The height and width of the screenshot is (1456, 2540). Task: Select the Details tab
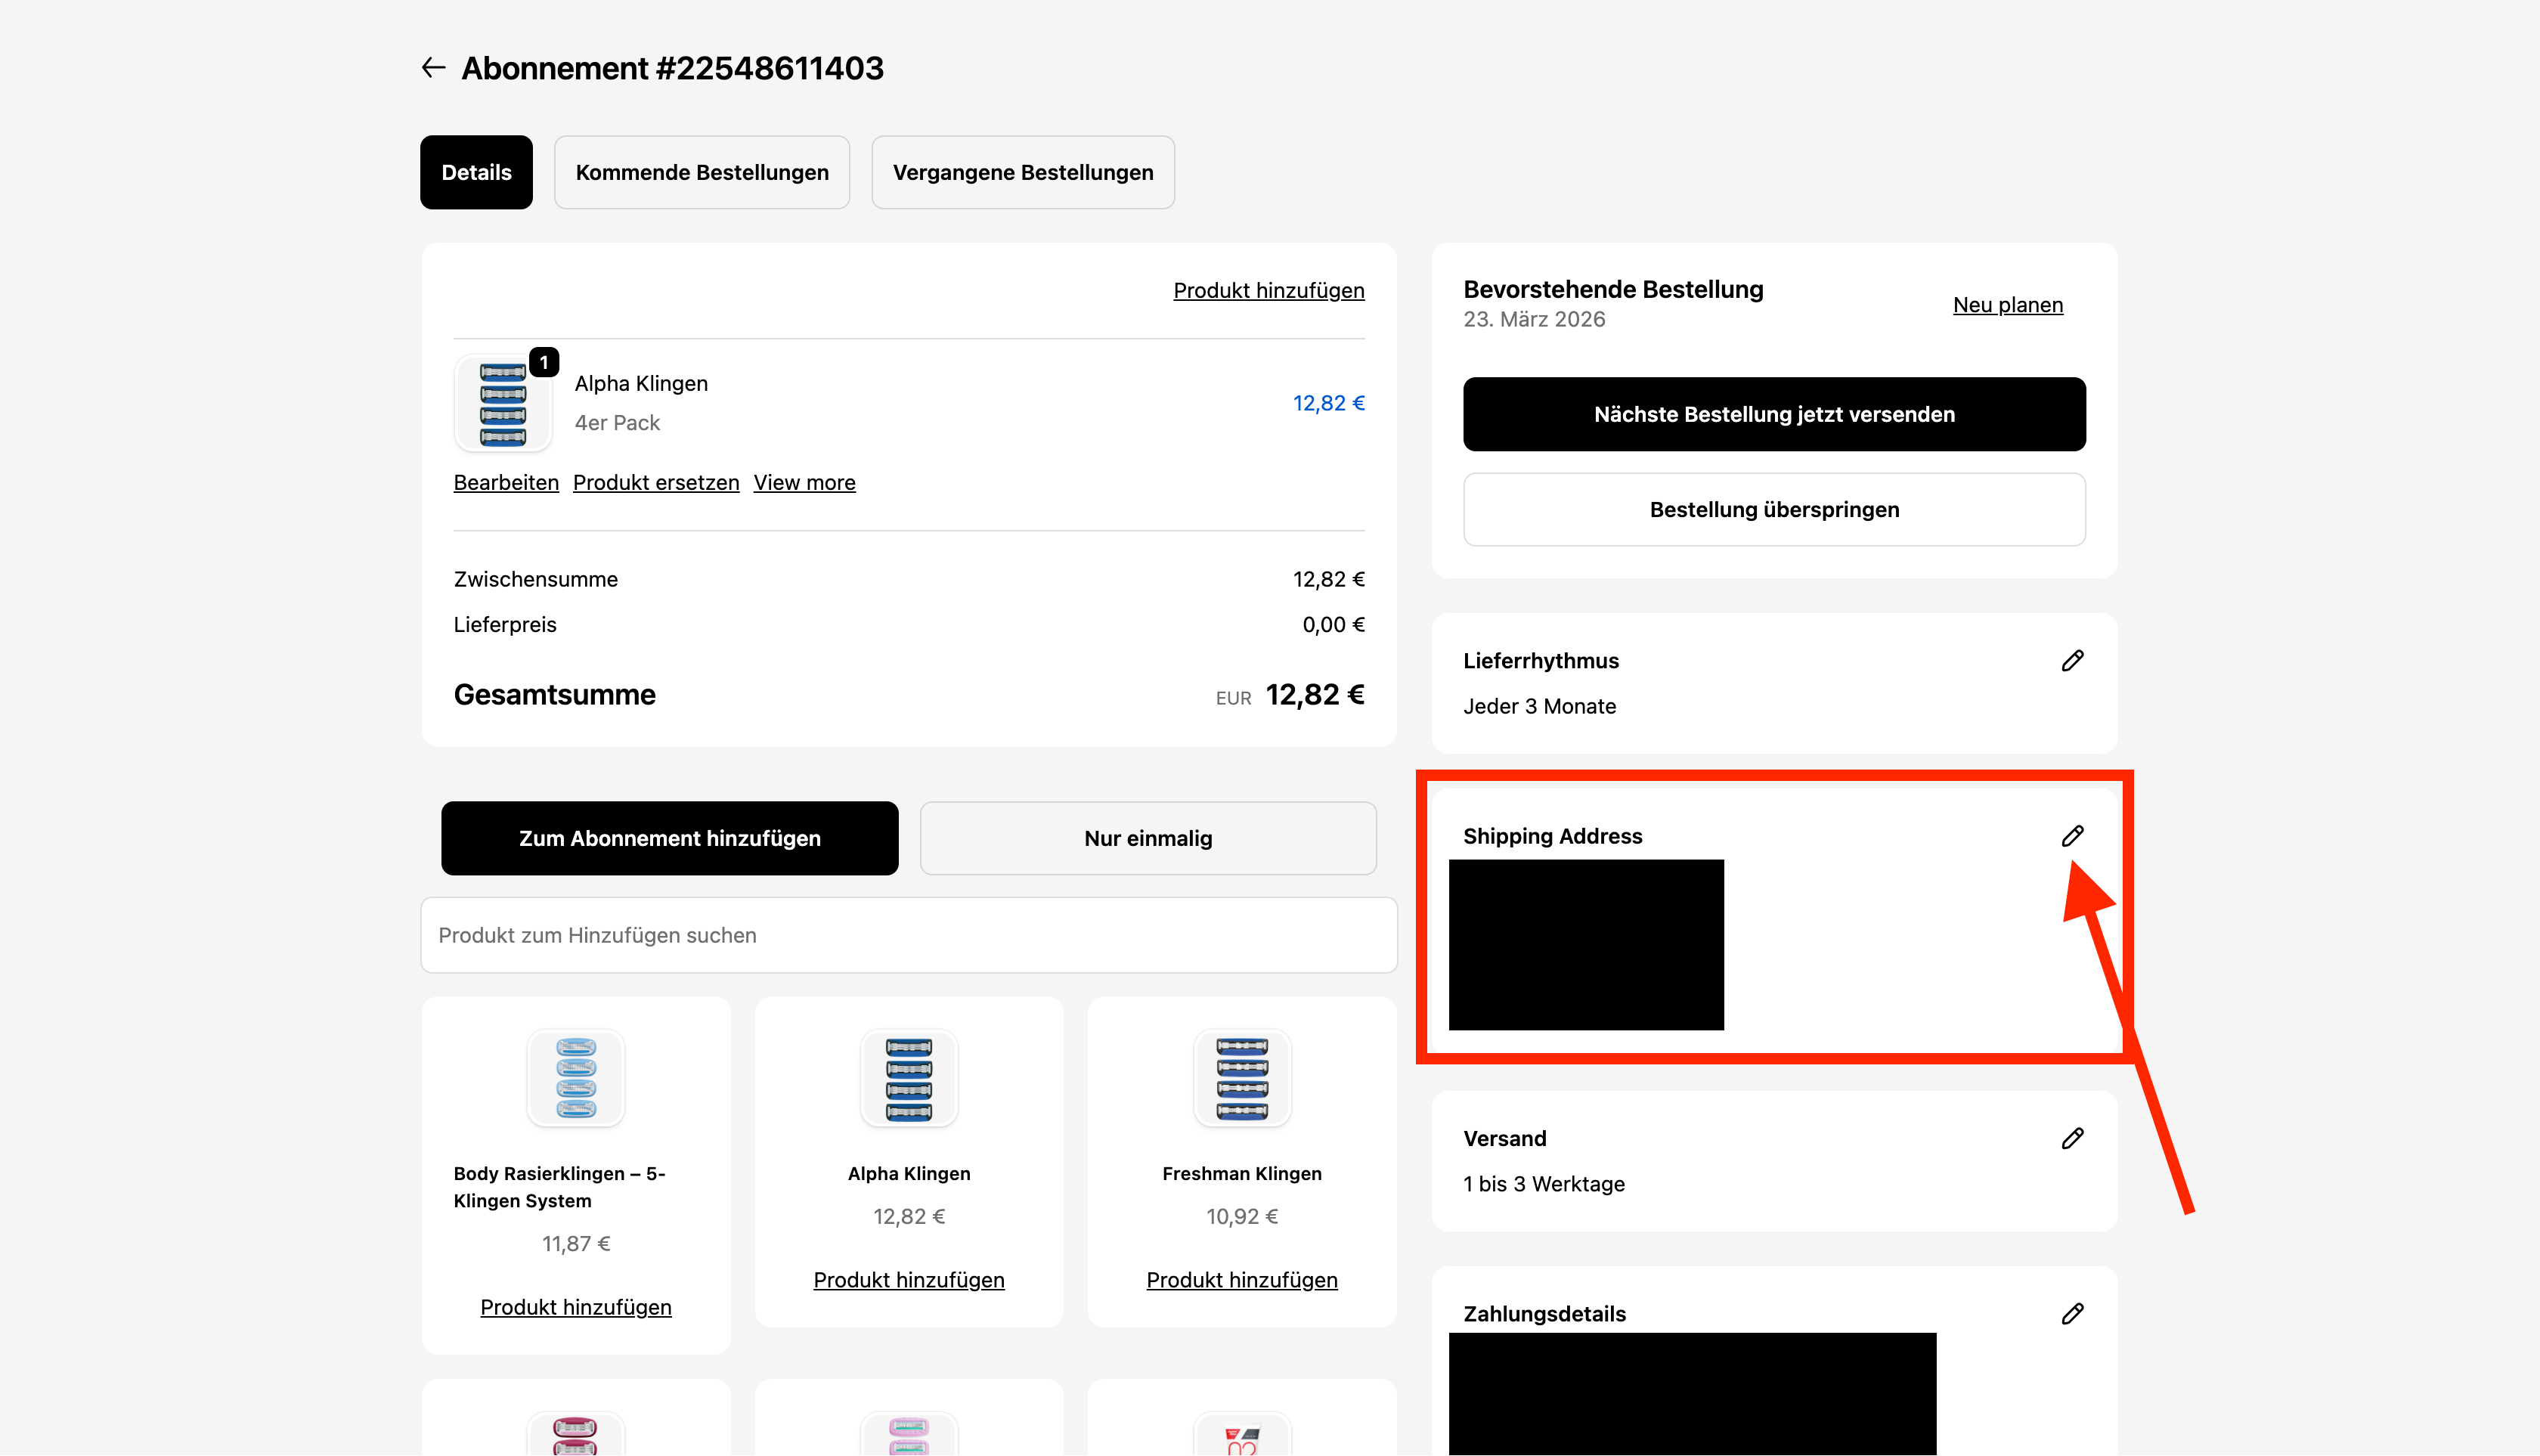point(476,172)
